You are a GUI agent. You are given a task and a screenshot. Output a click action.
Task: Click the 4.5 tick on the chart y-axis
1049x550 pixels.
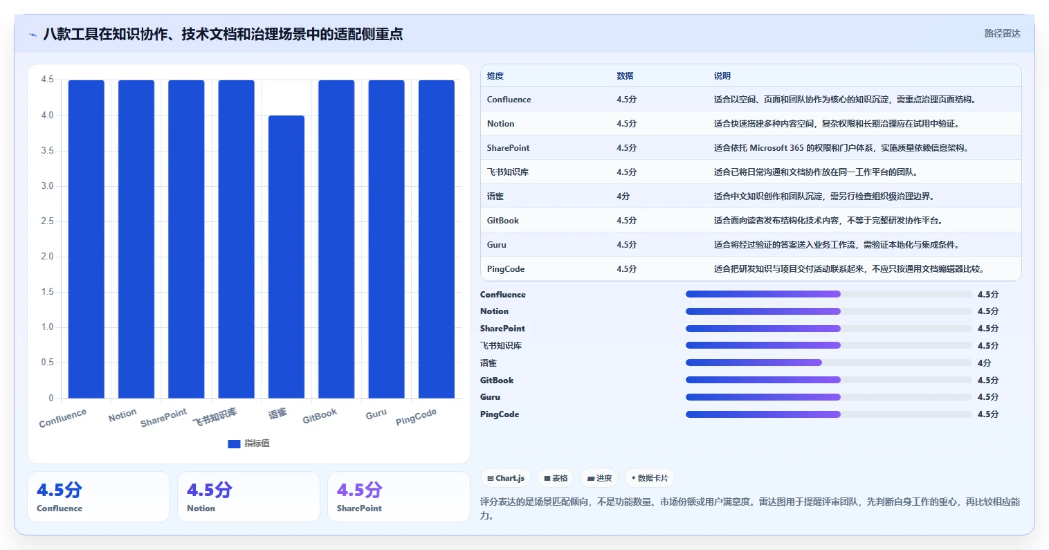pyautogui.click(x=47, y=80)
